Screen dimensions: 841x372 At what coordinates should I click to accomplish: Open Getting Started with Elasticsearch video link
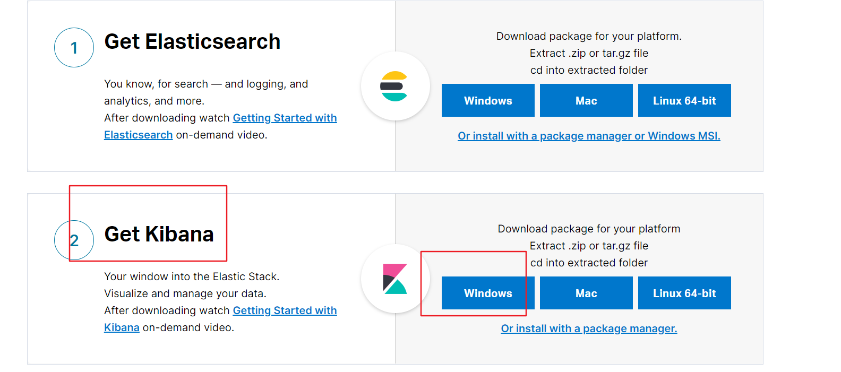click(x=285, y=118)
